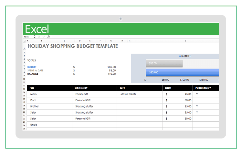Click the blue $205.00 budget bar
The height and width of the screenshot is (155, 241).
click(181, 73)
